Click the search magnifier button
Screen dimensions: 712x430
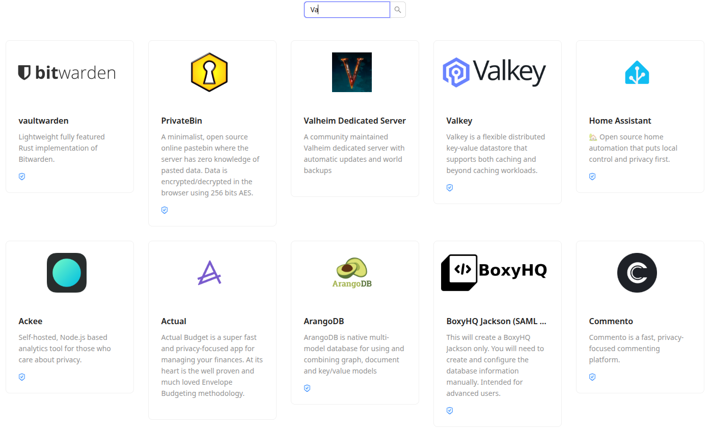(398, 10)
